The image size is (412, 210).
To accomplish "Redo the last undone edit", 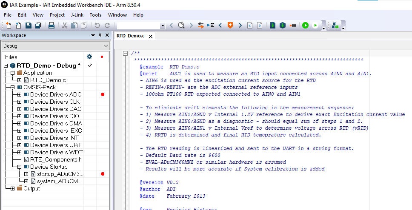I will [107, 26].
